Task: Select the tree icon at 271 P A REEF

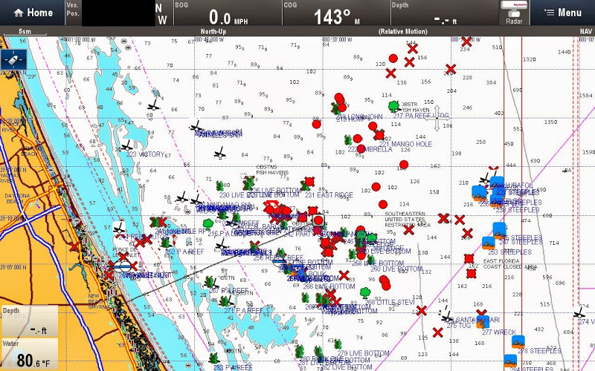Action: (225, 301)
